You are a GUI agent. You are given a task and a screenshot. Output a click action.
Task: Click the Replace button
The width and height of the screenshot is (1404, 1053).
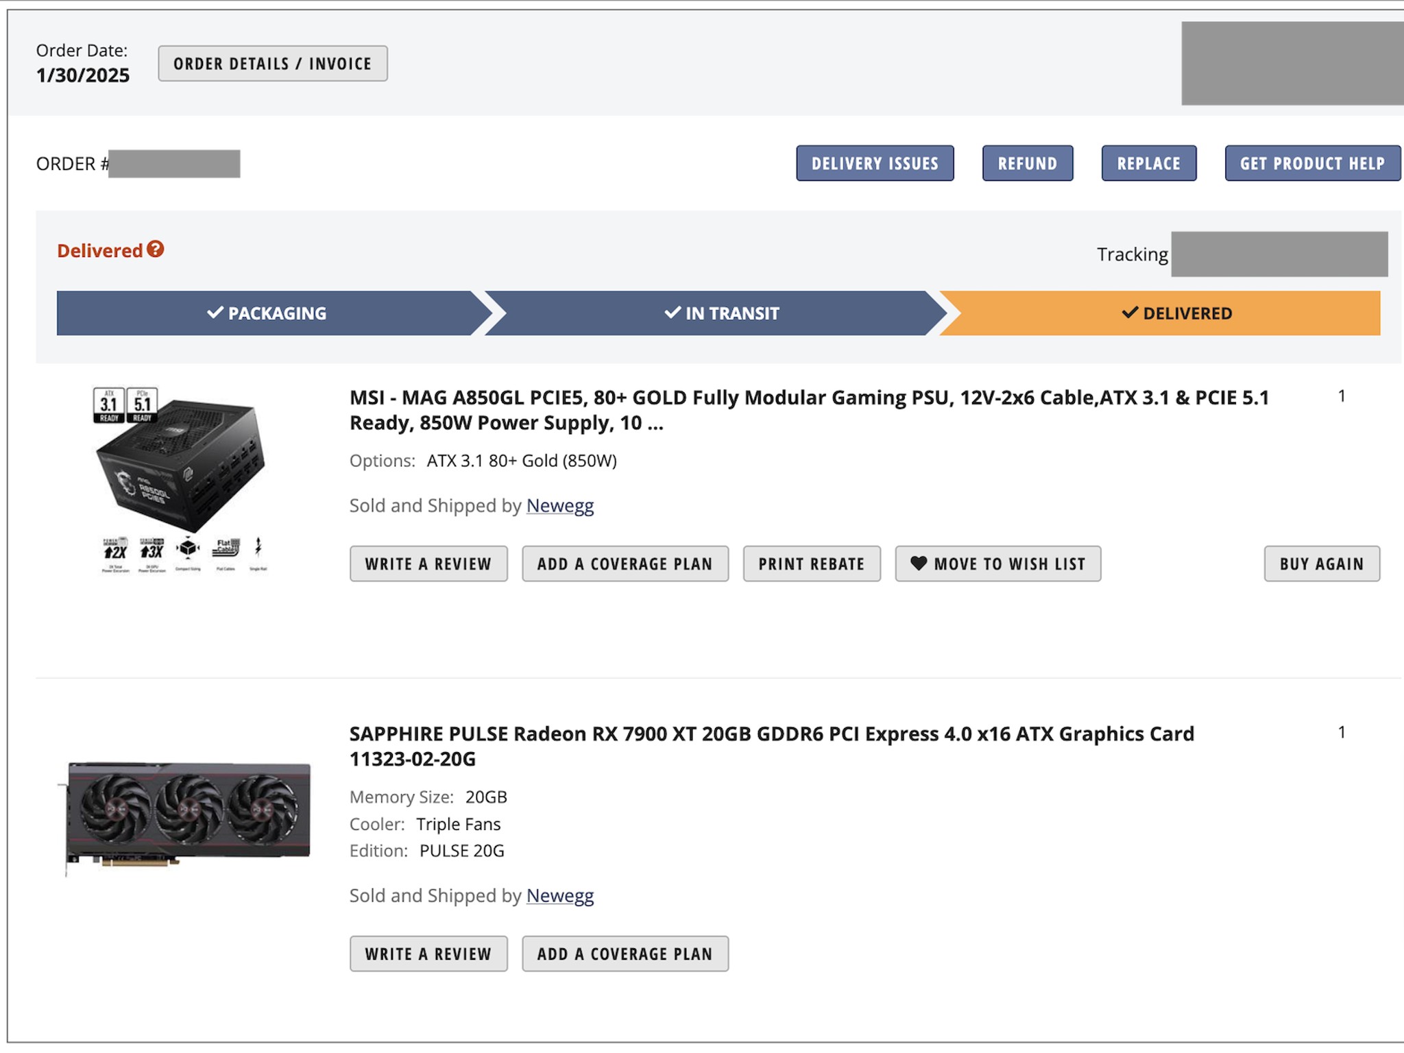point(1148,163)
